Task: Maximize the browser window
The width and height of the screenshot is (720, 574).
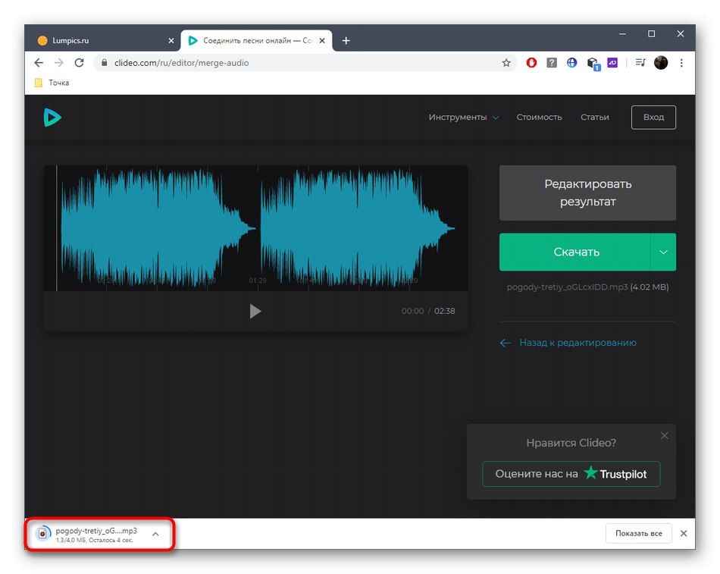Action: coord(652,34)
